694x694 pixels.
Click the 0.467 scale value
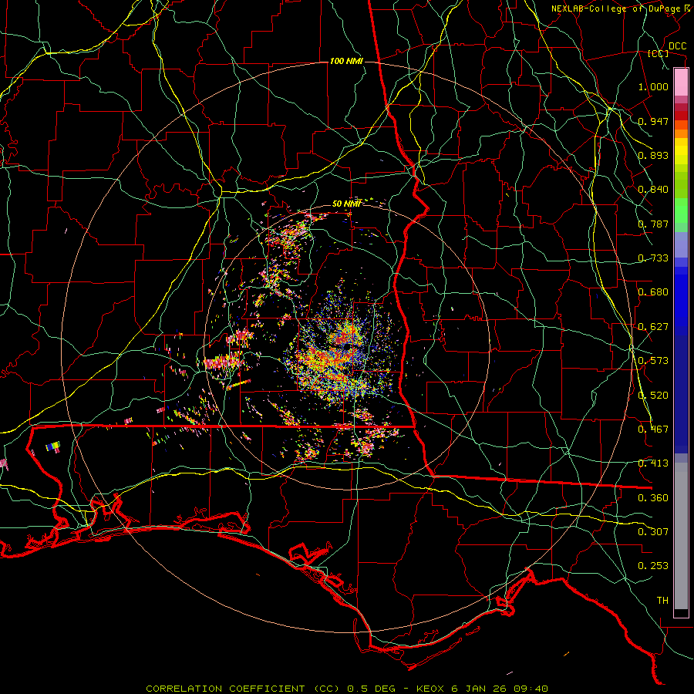(653, 430)
